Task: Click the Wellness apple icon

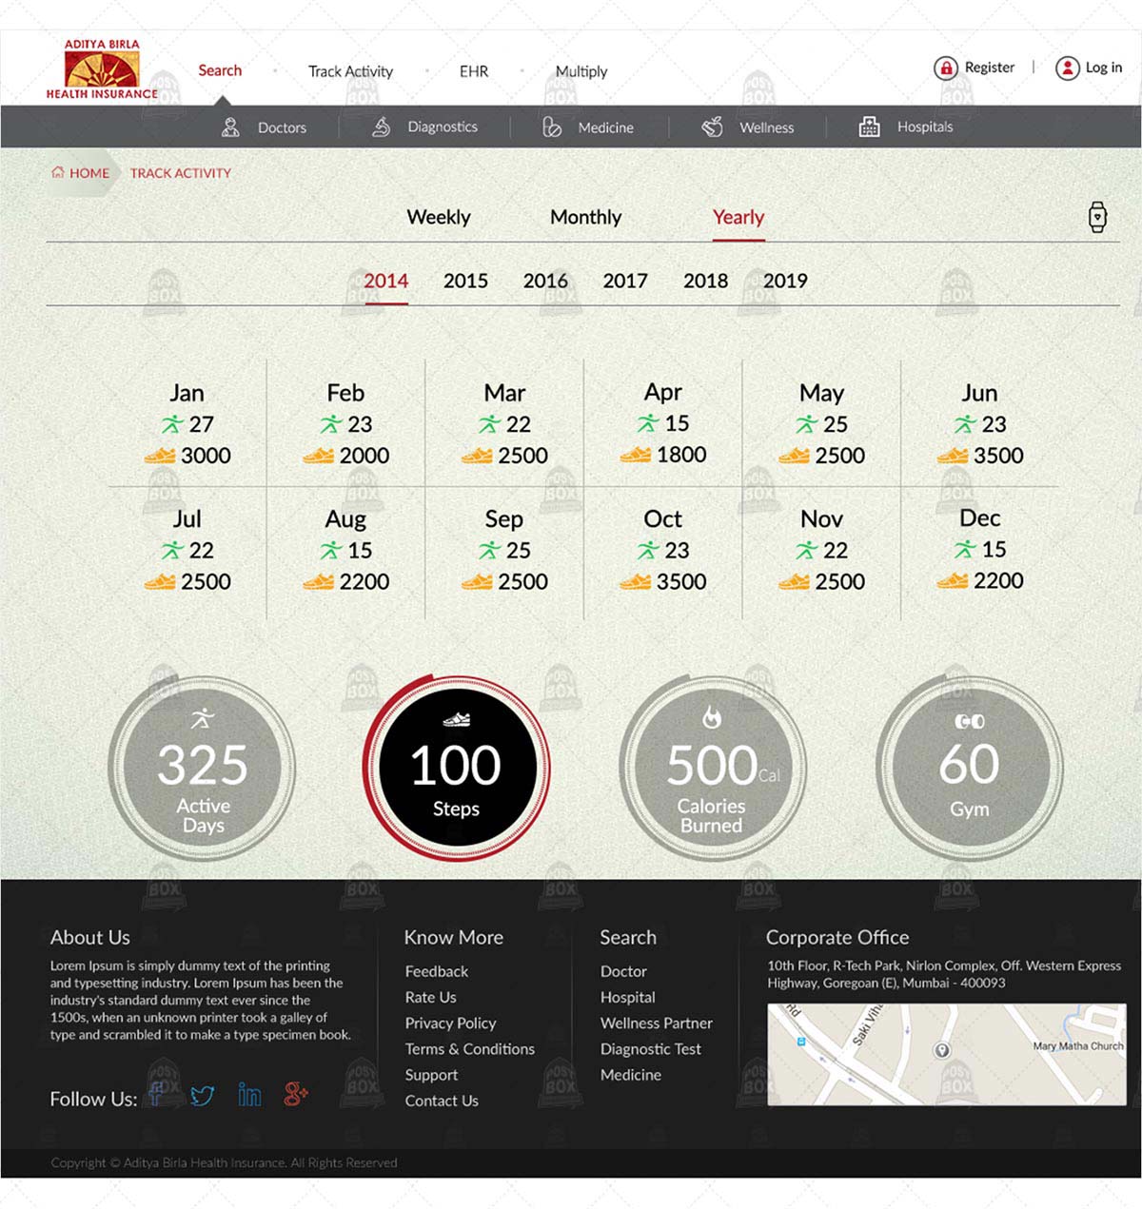Action: click(711, 126)
